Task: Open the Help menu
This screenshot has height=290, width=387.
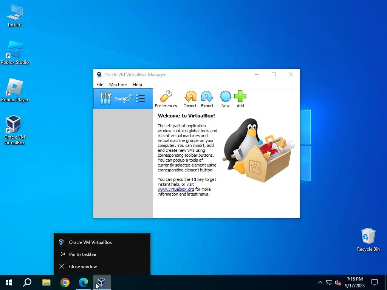Action: coord(137,84)
